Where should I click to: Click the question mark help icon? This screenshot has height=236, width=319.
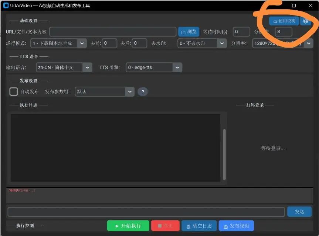coord(143,92)
